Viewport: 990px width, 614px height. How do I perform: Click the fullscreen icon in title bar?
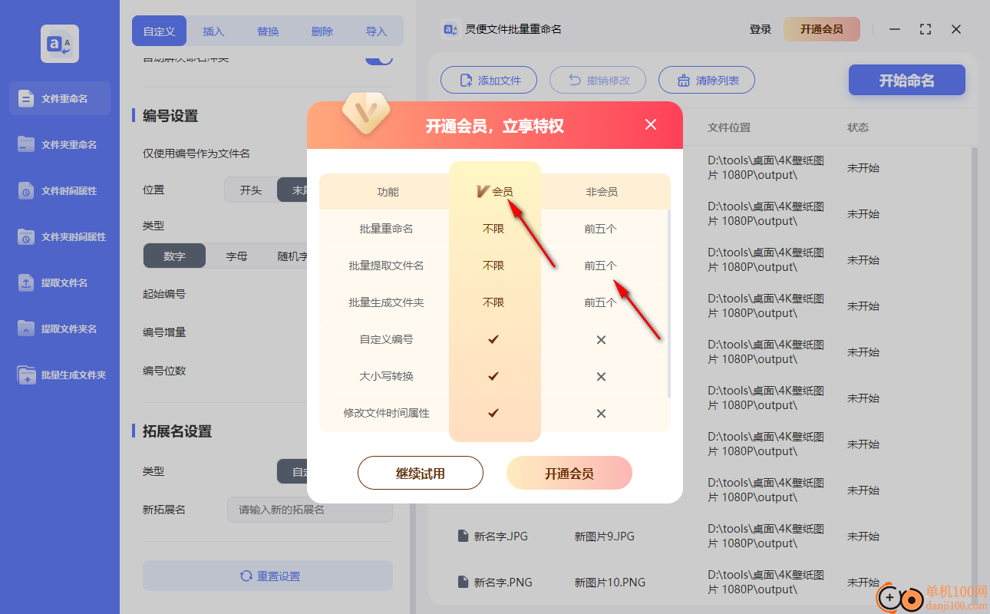tap(926, 29)
